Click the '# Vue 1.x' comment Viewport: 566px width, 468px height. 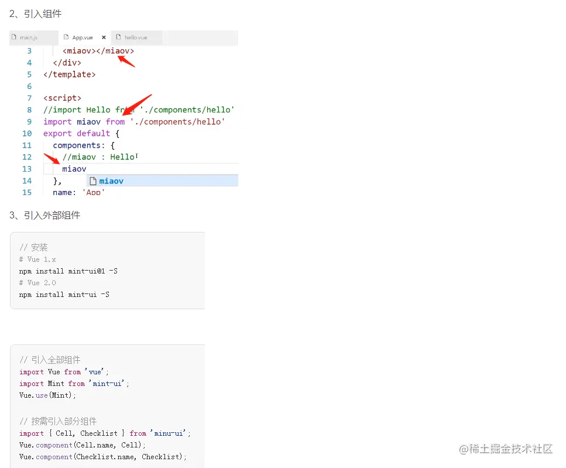pyautogui.click(x=37, y=259)
